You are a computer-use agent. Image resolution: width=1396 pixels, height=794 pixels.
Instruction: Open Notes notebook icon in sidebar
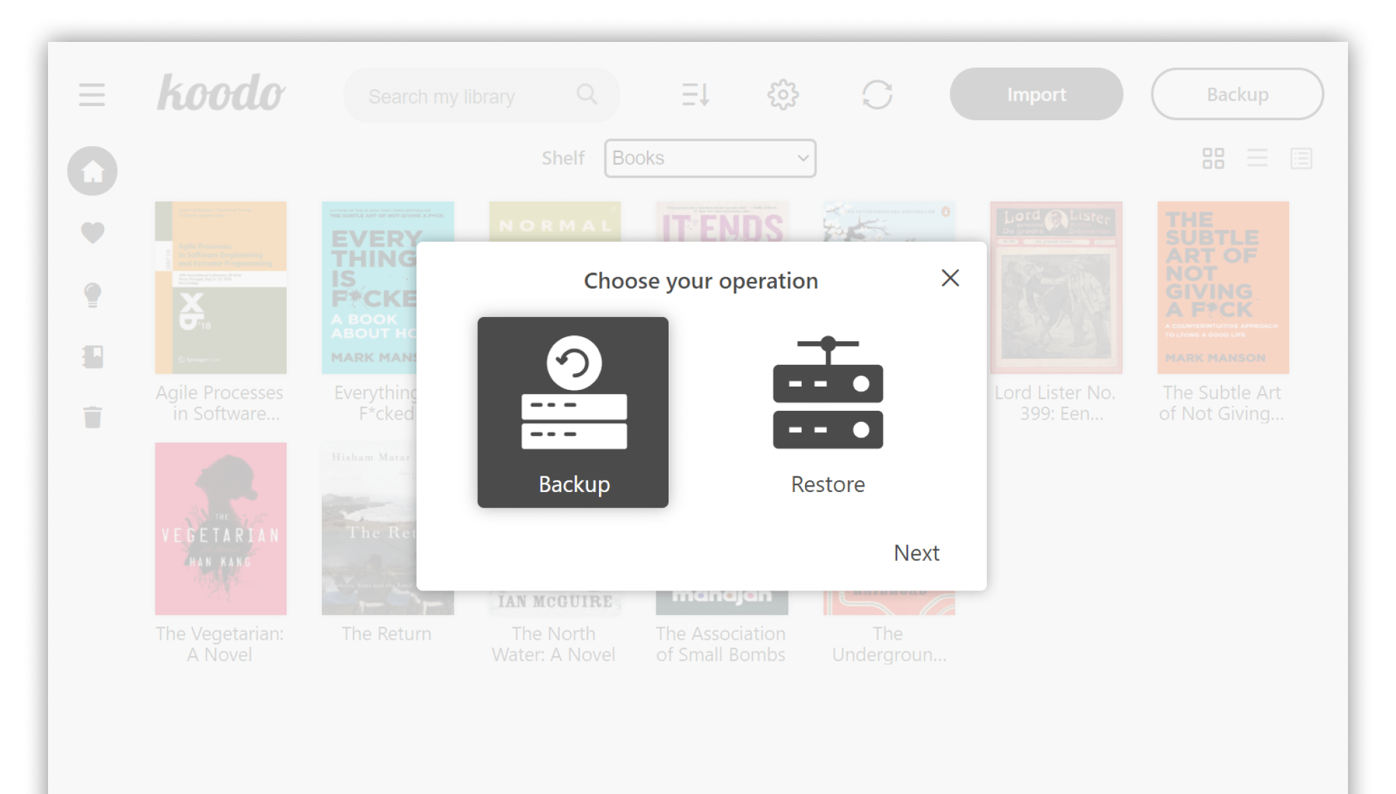click(x=93, y=356)
